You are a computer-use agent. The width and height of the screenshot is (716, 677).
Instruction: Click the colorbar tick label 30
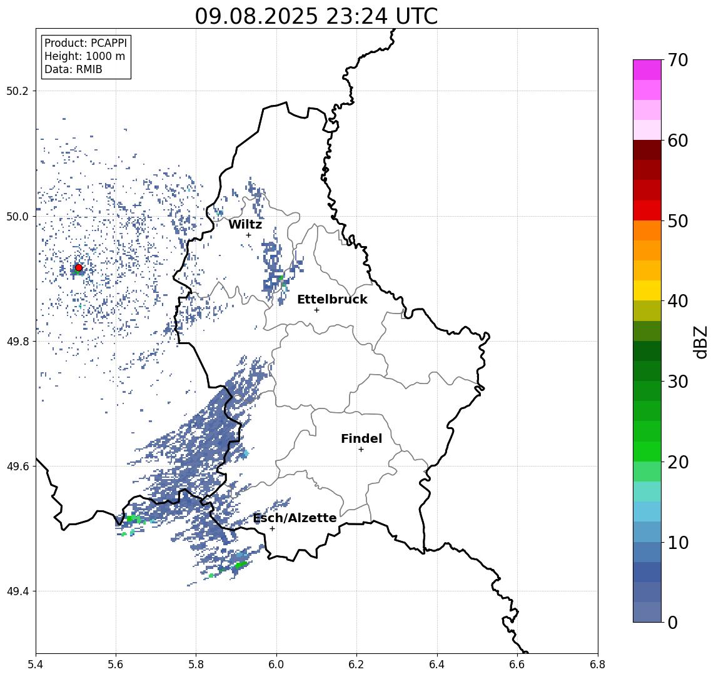pyautogui.click(x=678, y=382)
